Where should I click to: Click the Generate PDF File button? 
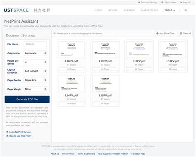[x=27, y=99]
